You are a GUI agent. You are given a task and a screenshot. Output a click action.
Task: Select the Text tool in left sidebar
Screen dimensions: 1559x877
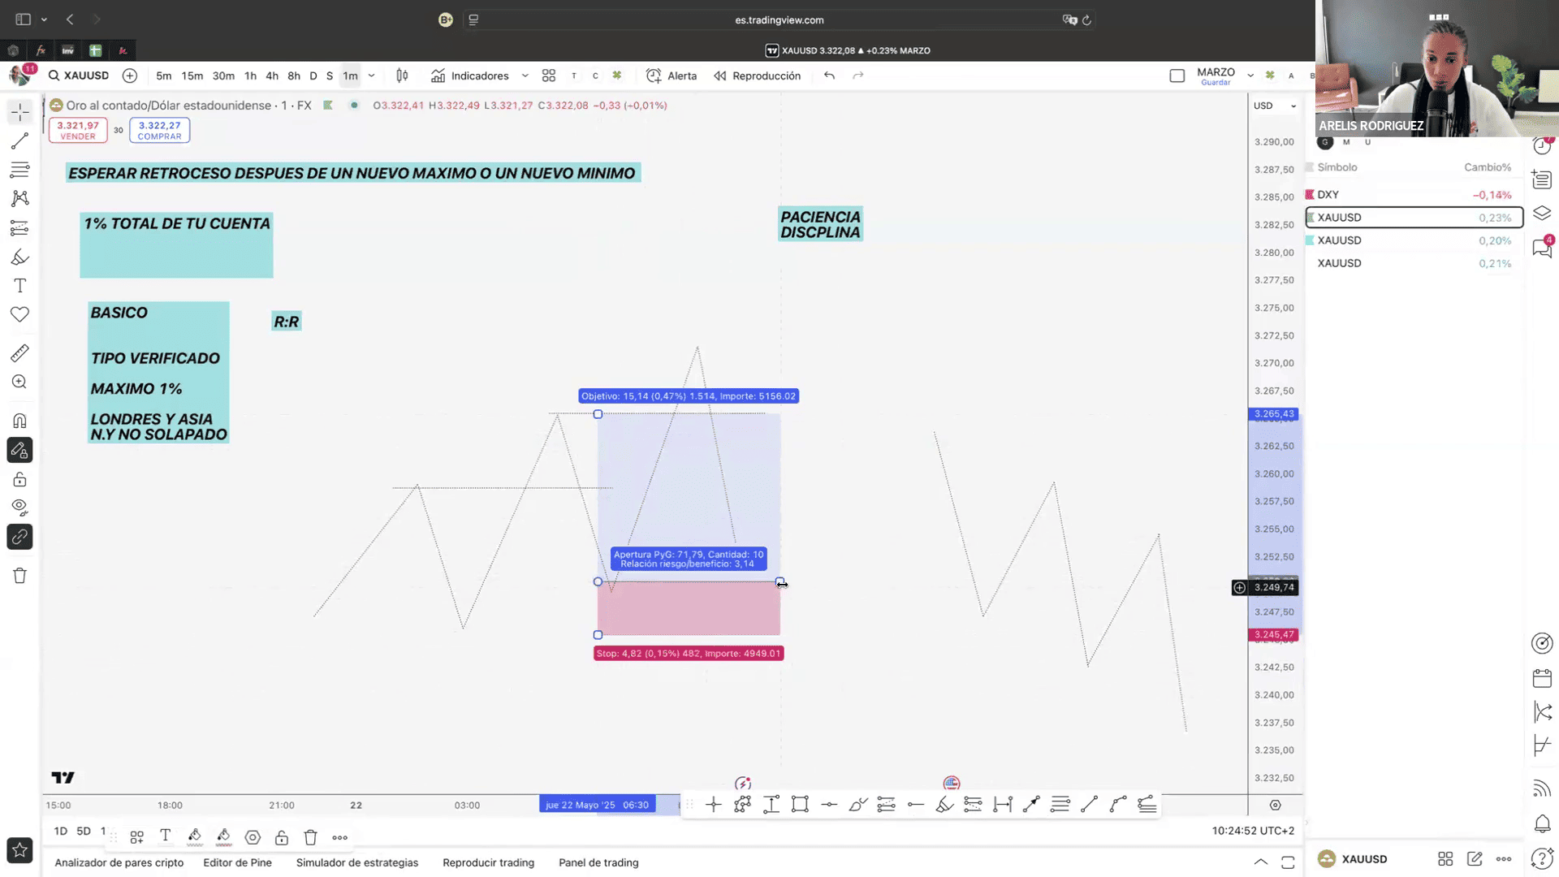[19, 286]
